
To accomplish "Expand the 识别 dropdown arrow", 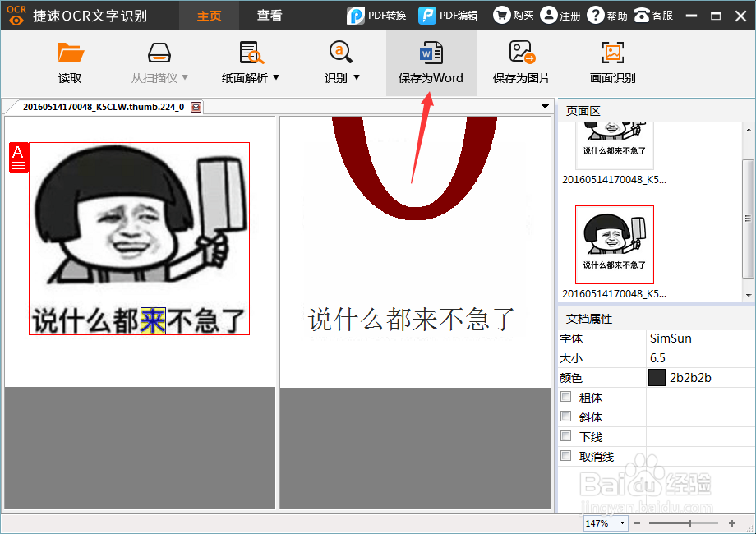I will 357,77.
